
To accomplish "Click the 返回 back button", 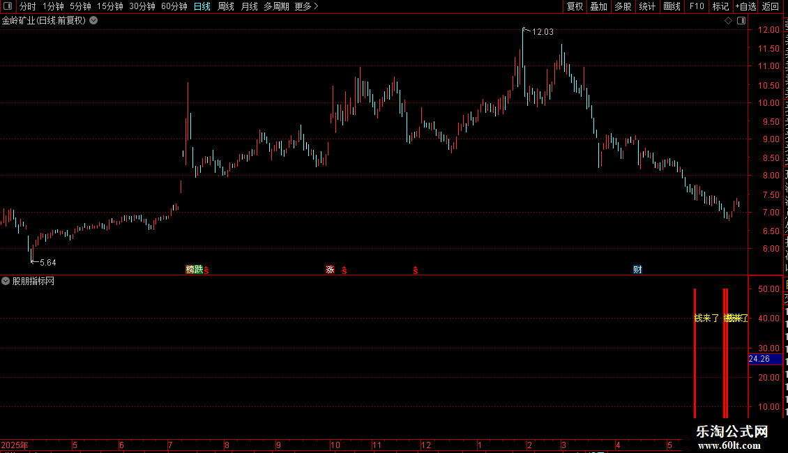I will click(x=770, y=6).
